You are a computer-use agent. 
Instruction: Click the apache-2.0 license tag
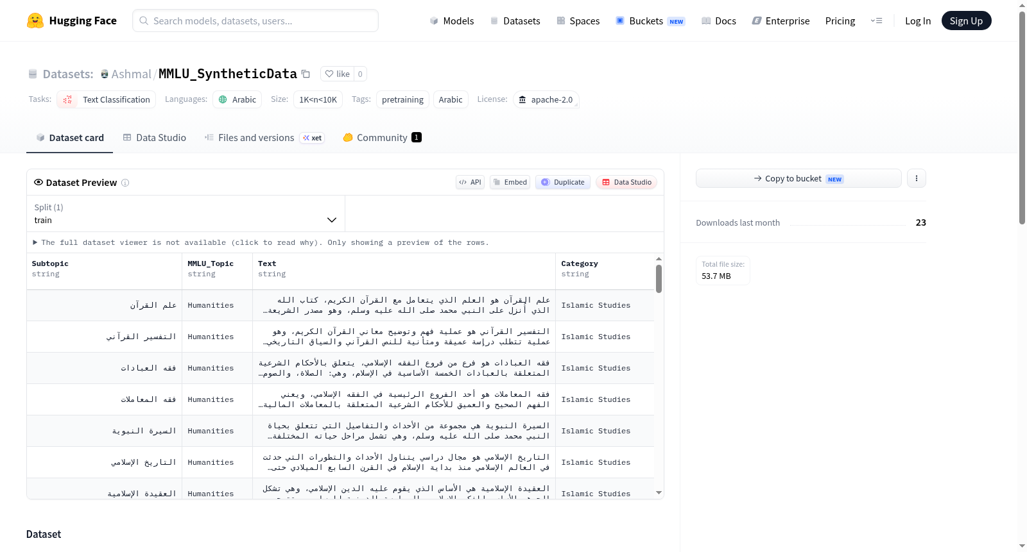pyautogui.click(x=546, y=99)
